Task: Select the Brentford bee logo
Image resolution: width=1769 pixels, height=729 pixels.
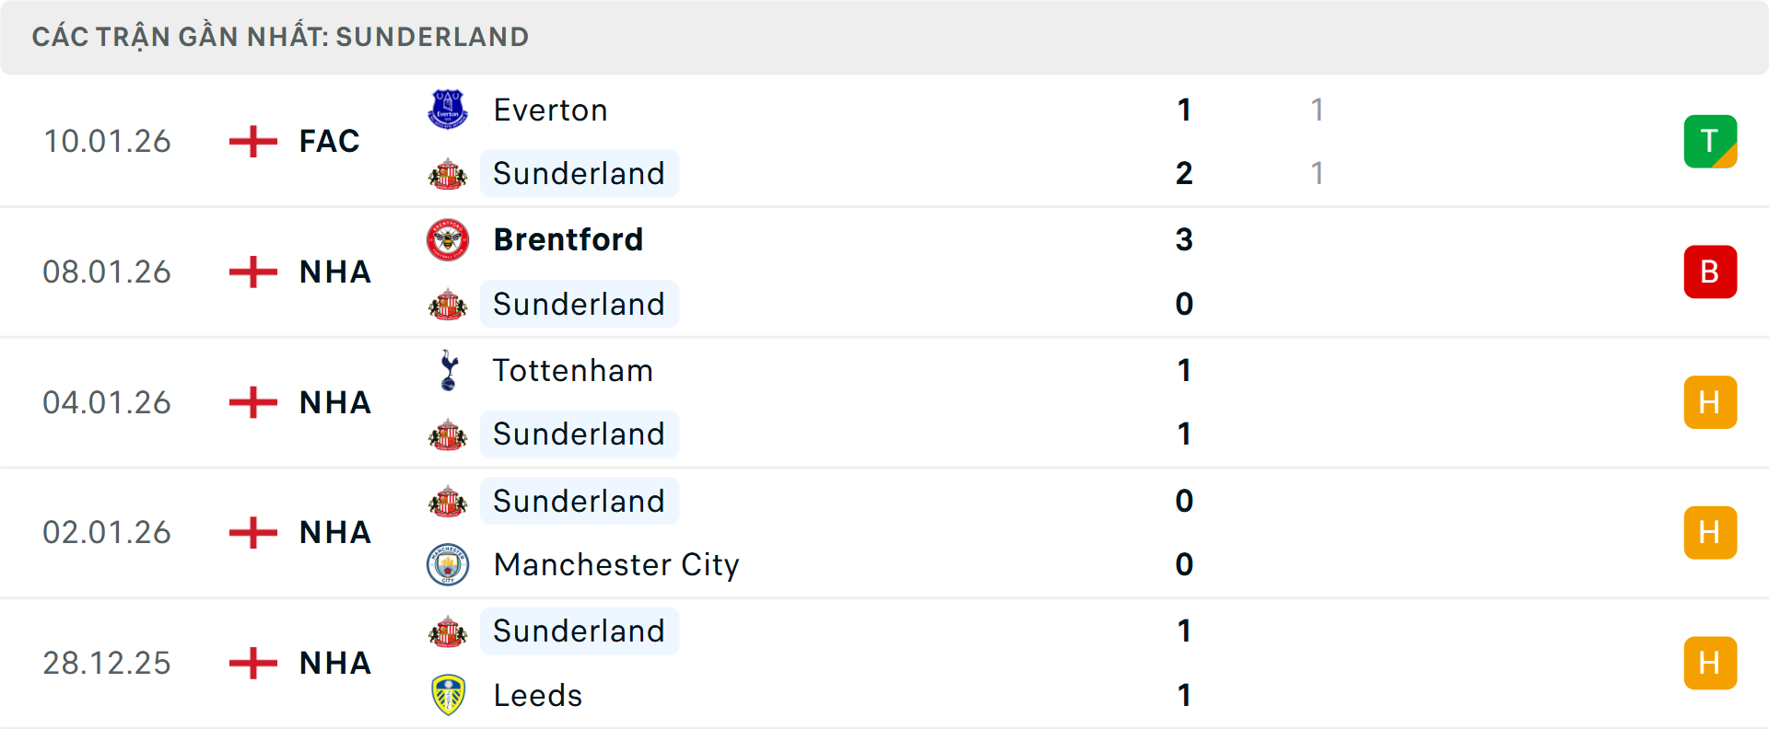Action: 448,237
